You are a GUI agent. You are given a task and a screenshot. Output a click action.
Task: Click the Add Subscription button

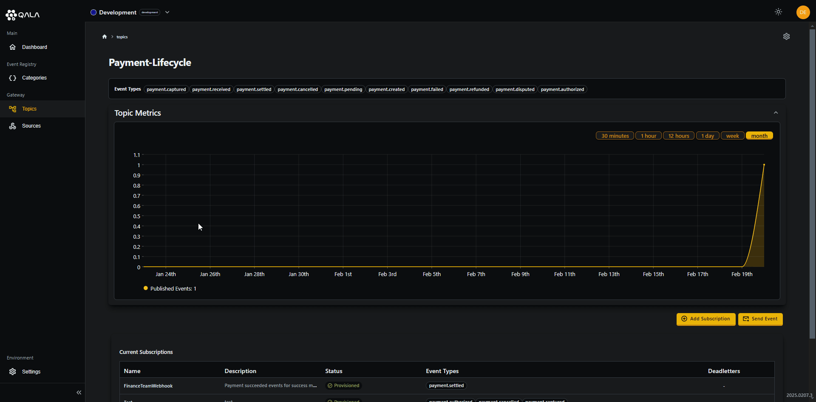705,319
